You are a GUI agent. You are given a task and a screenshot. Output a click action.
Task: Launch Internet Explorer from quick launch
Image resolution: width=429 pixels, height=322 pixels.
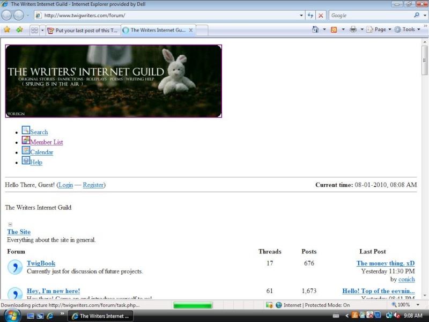(50, 316)
